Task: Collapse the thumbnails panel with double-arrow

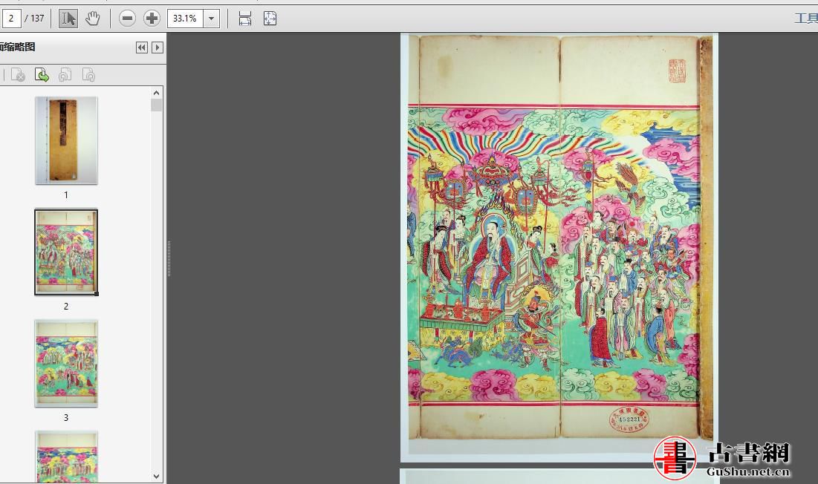Action: click(142, 48)
